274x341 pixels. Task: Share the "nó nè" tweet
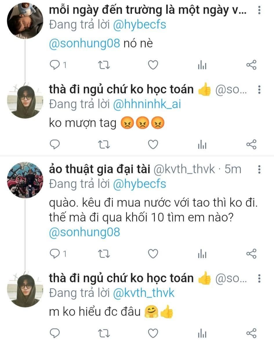[251, 65]
